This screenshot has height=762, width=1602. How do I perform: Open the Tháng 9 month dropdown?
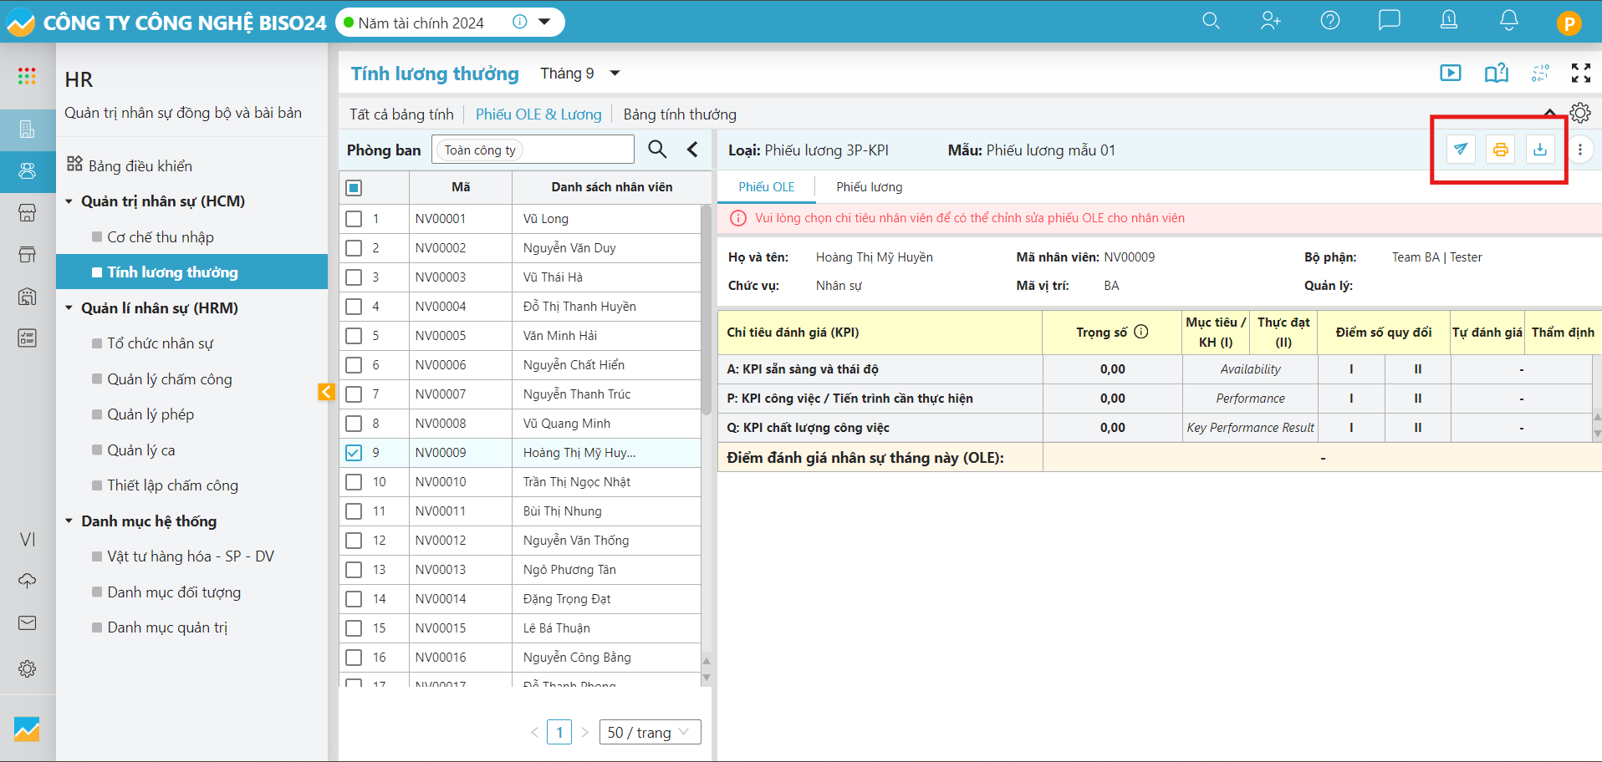pos(579,74)
